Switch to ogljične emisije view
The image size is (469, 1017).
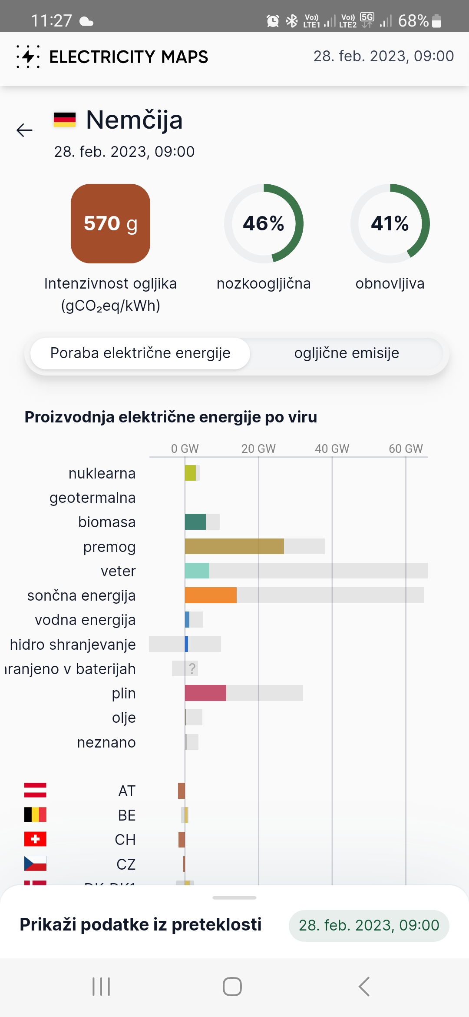(x=347, y=353)
